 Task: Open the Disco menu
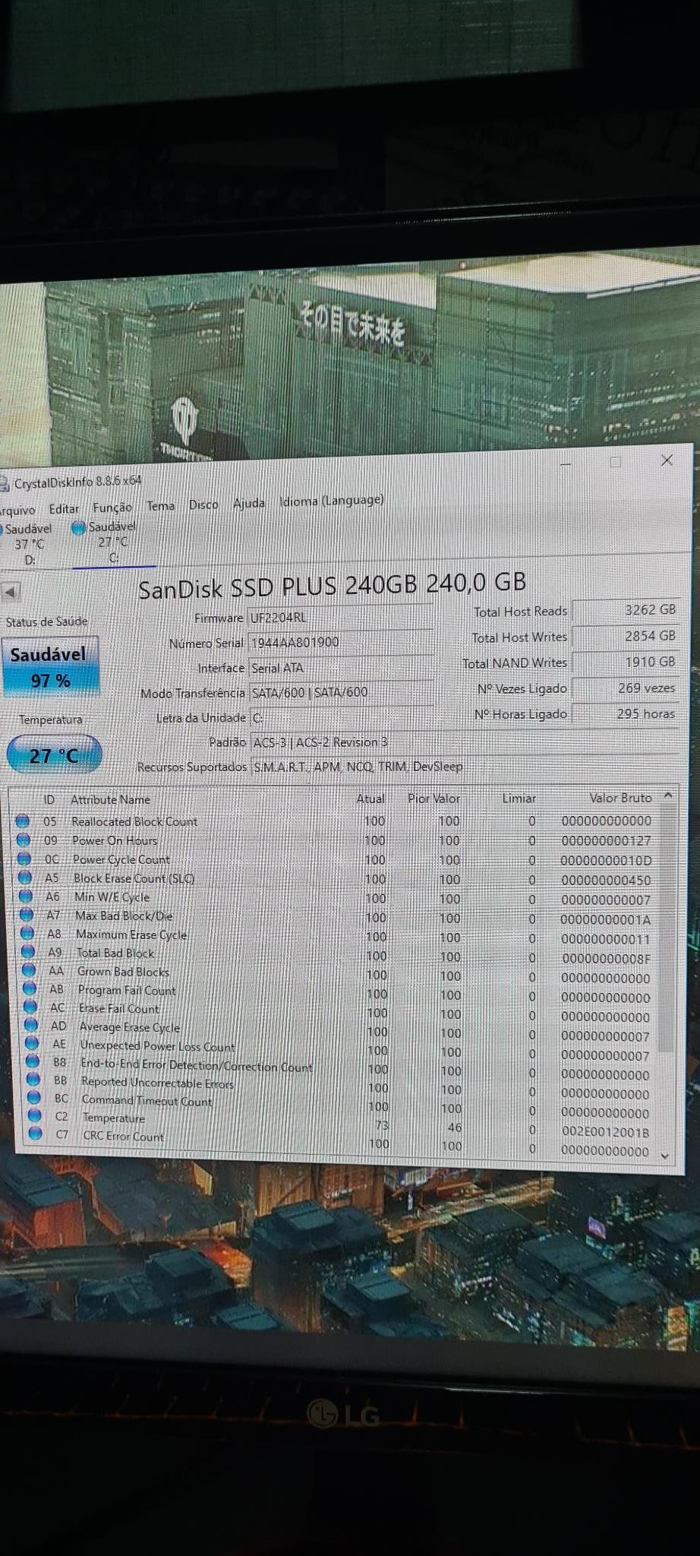pyautogui.click(x=203, y=504)
